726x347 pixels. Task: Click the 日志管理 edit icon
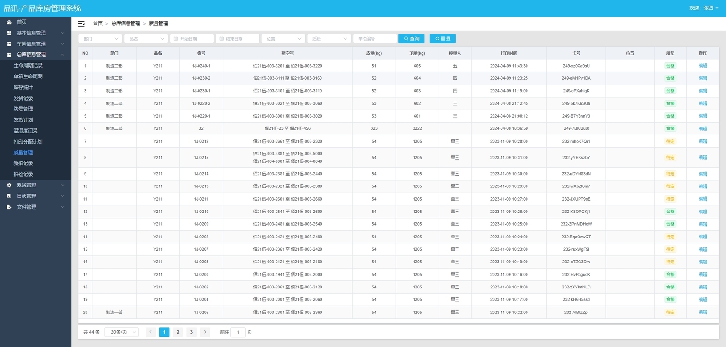[x=9, y=196]
